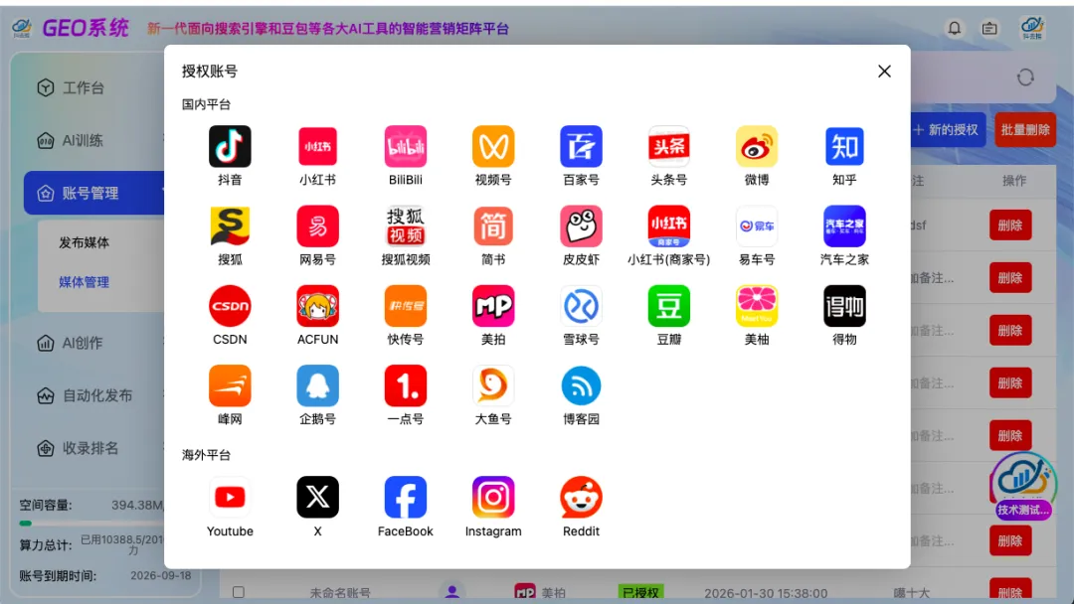1074x604 pixels.
Task: Choose the 豆瓣 (Douban) icon
Action: point(668,306)
